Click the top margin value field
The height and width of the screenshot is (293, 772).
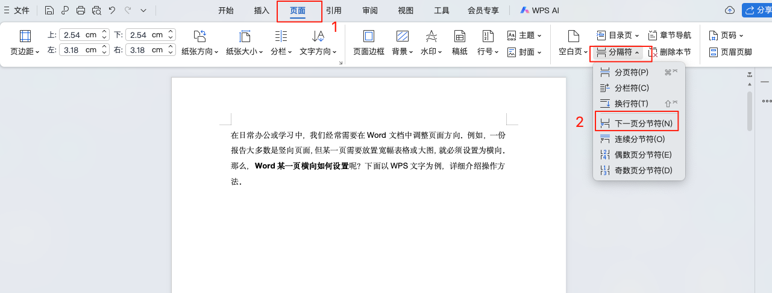78,35
